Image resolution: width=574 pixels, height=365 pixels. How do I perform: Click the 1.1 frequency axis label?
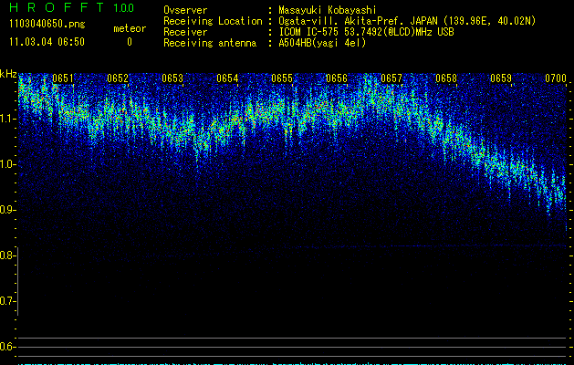(x=8, y=119)
